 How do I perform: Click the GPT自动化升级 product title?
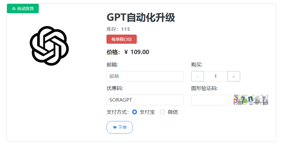click(x=141, y=17)
